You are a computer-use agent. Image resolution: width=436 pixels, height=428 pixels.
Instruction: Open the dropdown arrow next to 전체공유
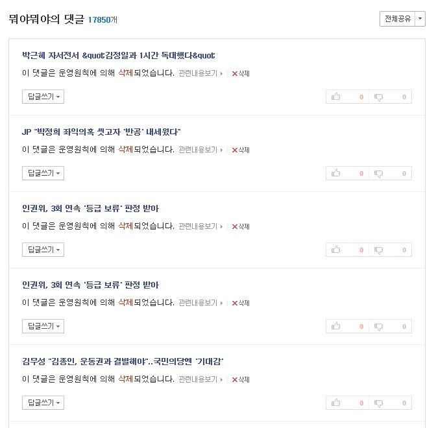pos(420,19)
